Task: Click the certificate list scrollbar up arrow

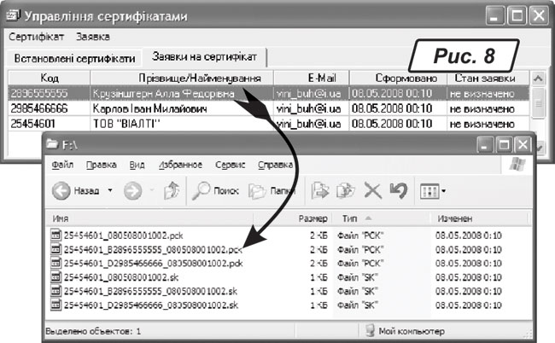Action: click(x=538, y=78)
